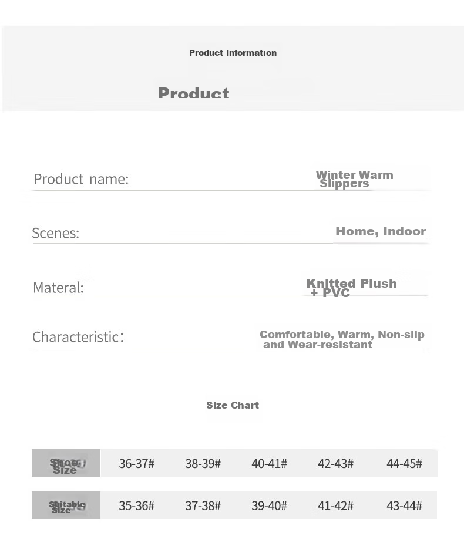Select the Materal label
Image resolution: width=464 pixels, height=546 pixels.
tap(59, 288)
